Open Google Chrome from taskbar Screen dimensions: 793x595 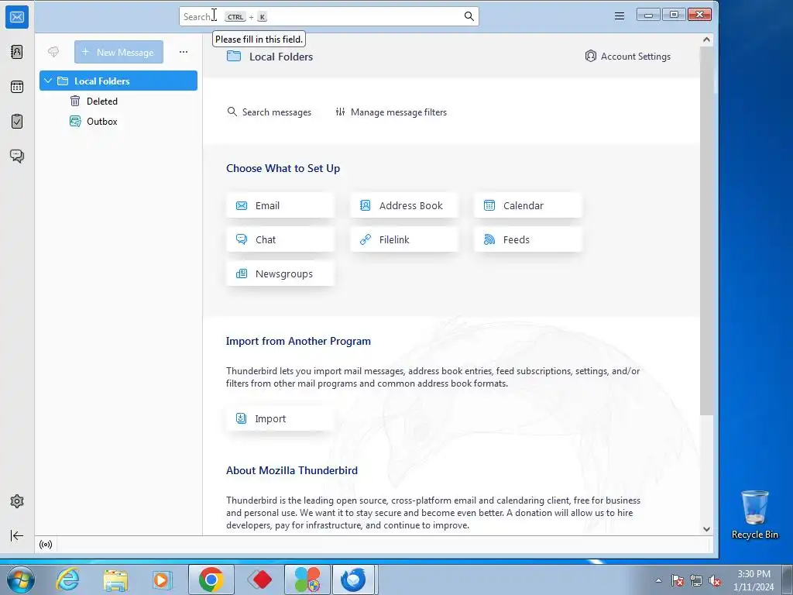(211, 580)
